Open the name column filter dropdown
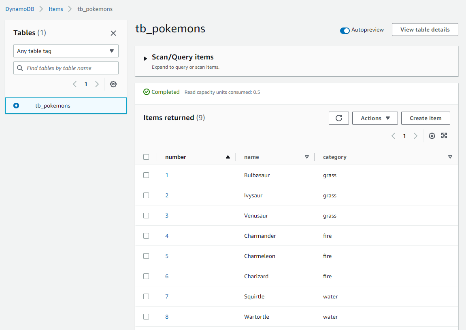The height and width of the screenshot is (330, 466). pos(307,157)
